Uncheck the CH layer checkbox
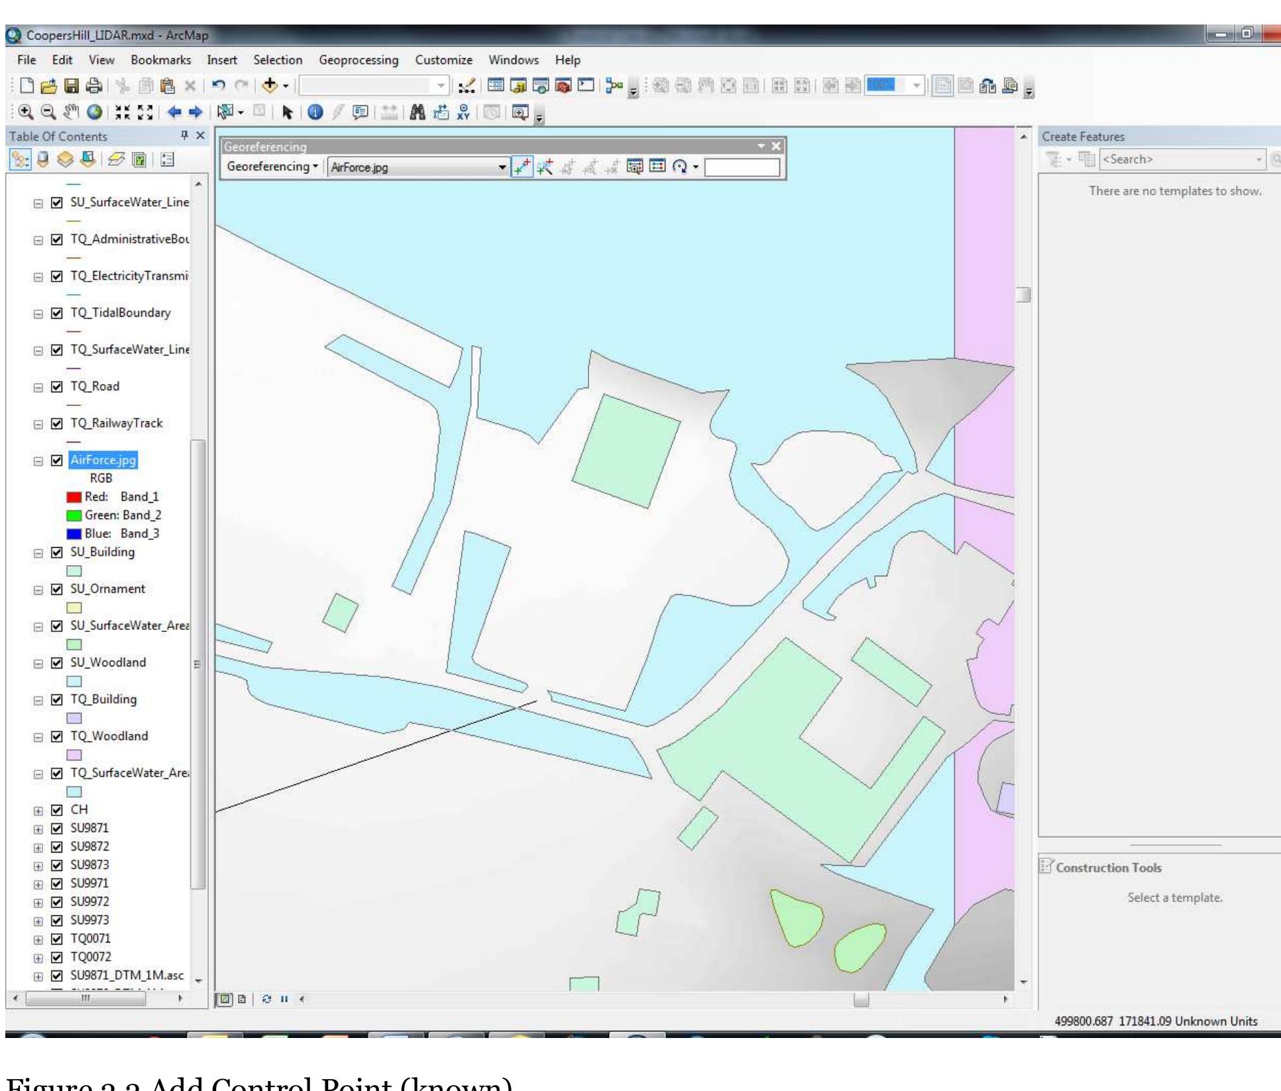 (57, 810)
